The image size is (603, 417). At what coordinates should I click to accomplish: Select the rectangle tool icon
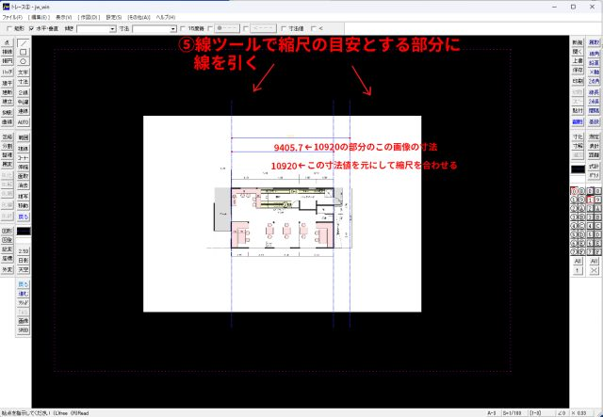coord(24,53)
